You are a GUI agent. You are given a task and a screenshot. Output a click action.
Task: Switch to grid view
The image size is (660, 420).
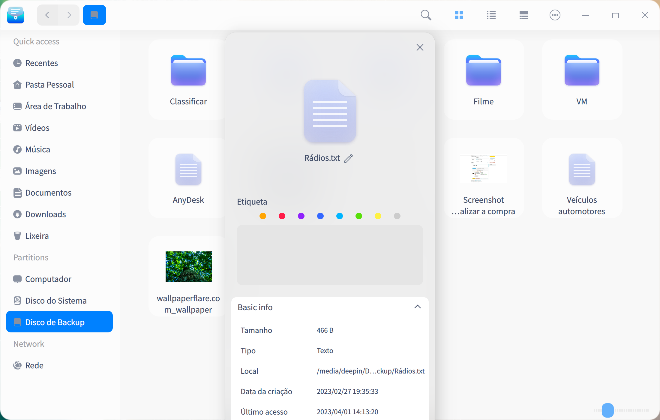(459, 15)
